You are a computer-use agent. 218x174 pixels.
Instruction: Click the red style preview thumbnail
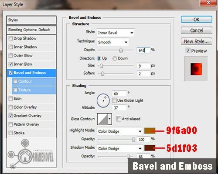coord(196,69)
